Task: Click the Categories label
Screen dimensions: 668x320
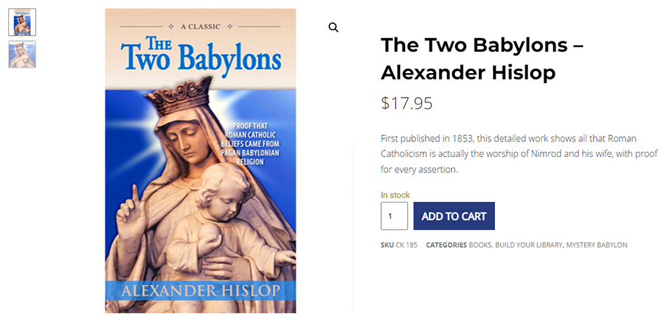Action: pos(446,245)
